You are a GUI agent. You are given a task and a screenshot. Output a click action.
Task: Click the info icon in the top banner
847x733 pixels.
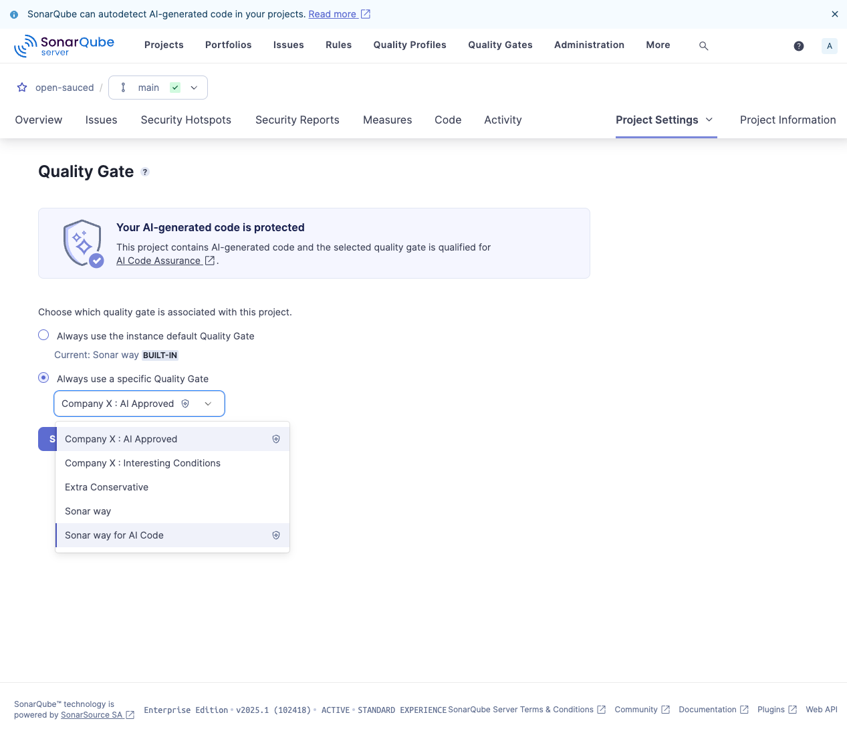pyautogui.click(x=15, y=14)
